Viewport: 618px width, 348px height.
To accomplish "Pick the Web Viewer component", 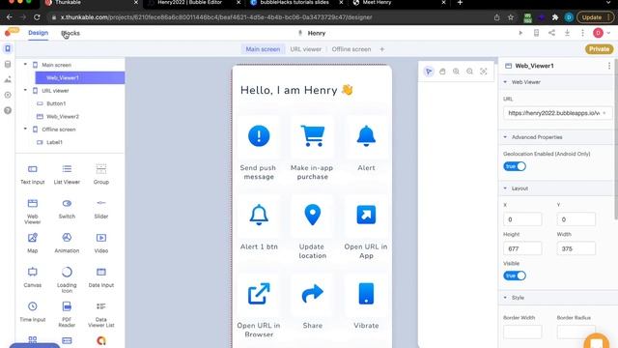I will point(32,212).
